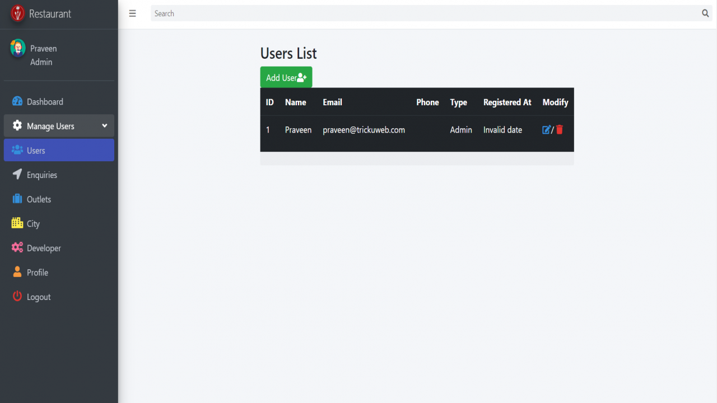Click the Outlets suitcase icon
The height and width of the screenshot is (403, 717).
pyautogui.click(x=17, y=199)
